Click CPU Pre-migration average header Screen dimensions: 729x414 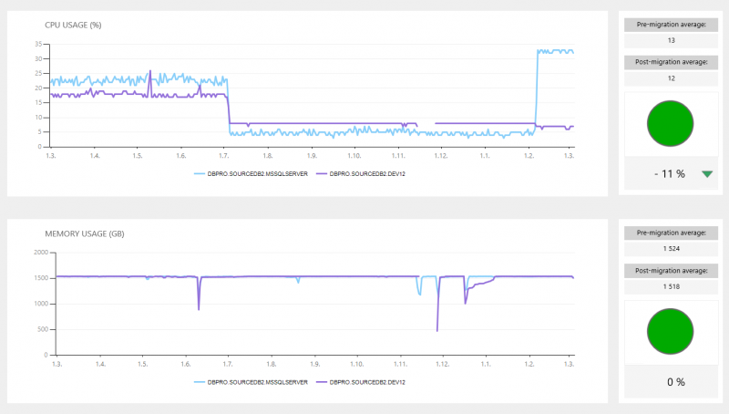click(671, 25)
